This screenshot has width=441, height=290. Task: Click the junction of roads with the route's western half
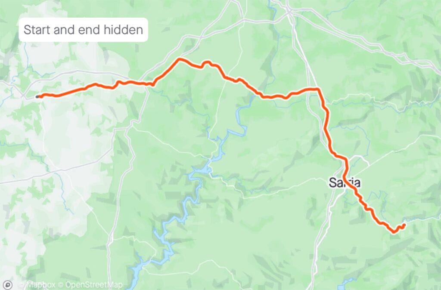click(x=147, y=84)
